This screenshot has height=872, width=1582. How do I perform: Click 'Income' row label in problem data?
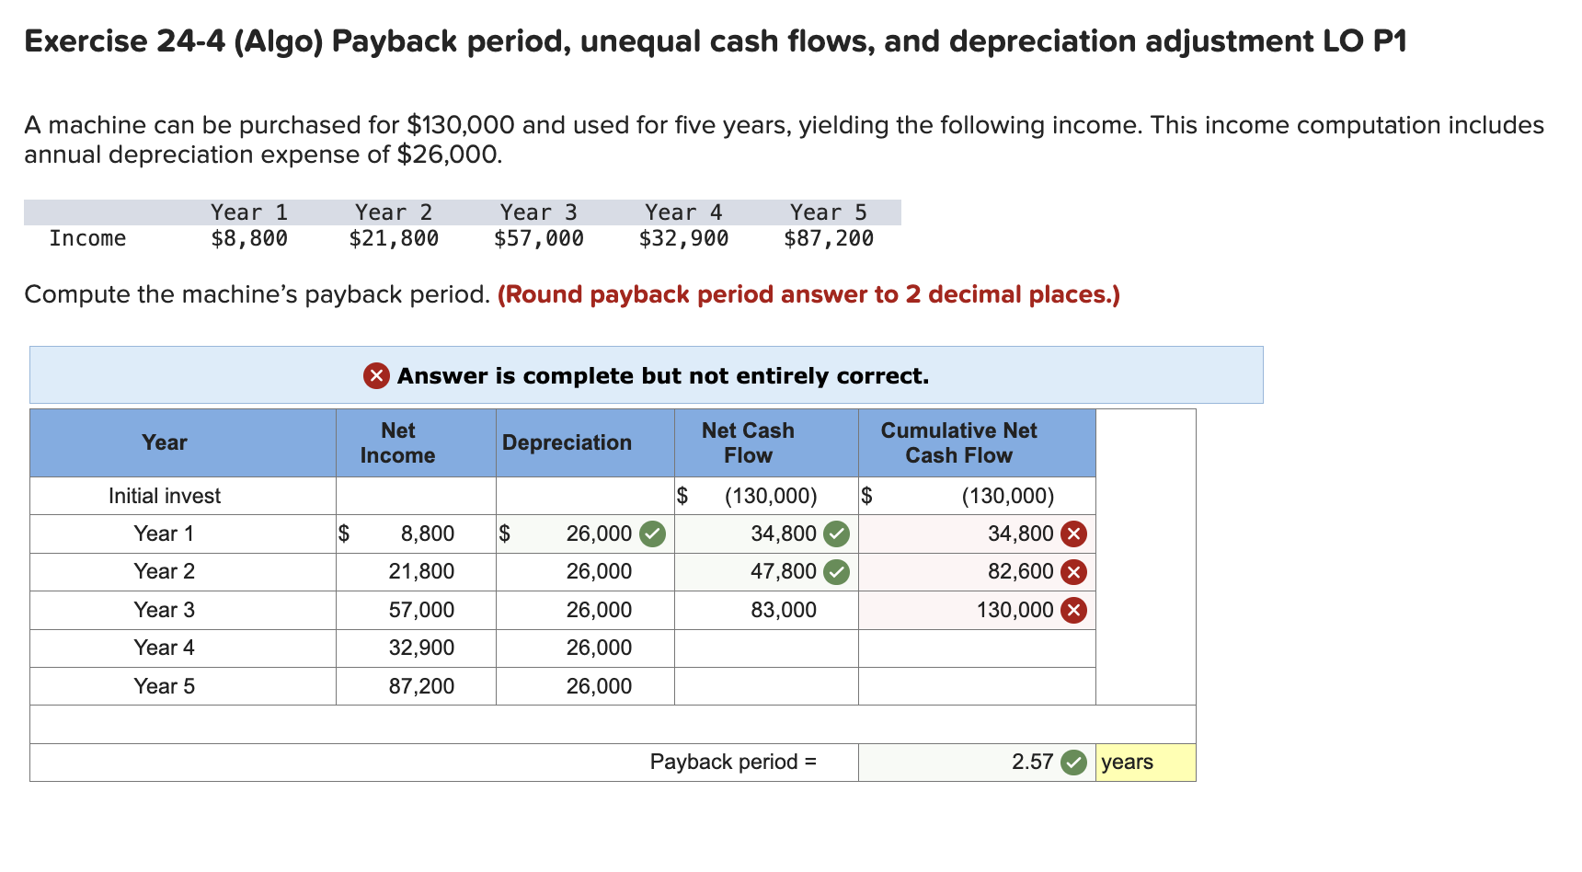(x=87, y=239)
